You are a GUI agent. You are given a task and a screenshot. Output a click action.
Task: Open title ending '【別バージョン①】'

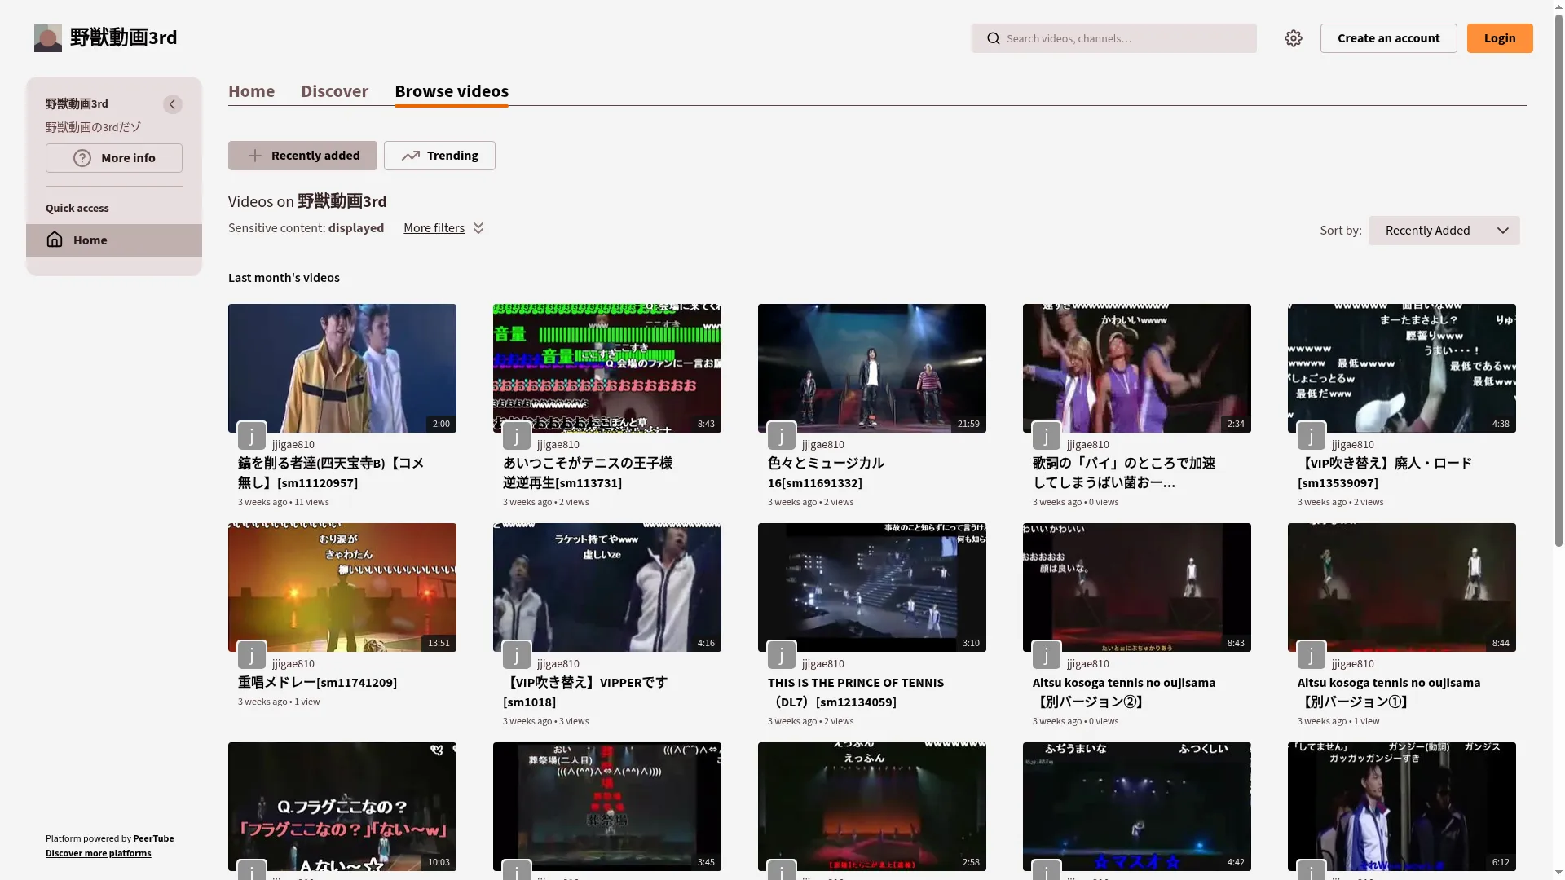[1389, 692]
